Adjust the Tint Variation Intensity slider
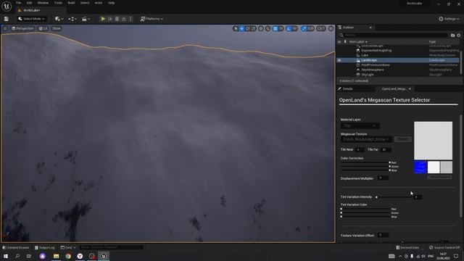This screenshot has height=261, width=464. (394, 197)
